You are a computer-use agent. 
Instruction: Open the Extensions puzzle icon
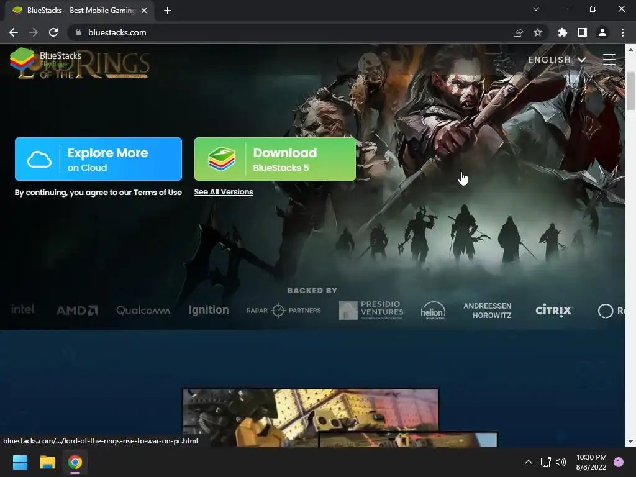[x=563, y=32]
